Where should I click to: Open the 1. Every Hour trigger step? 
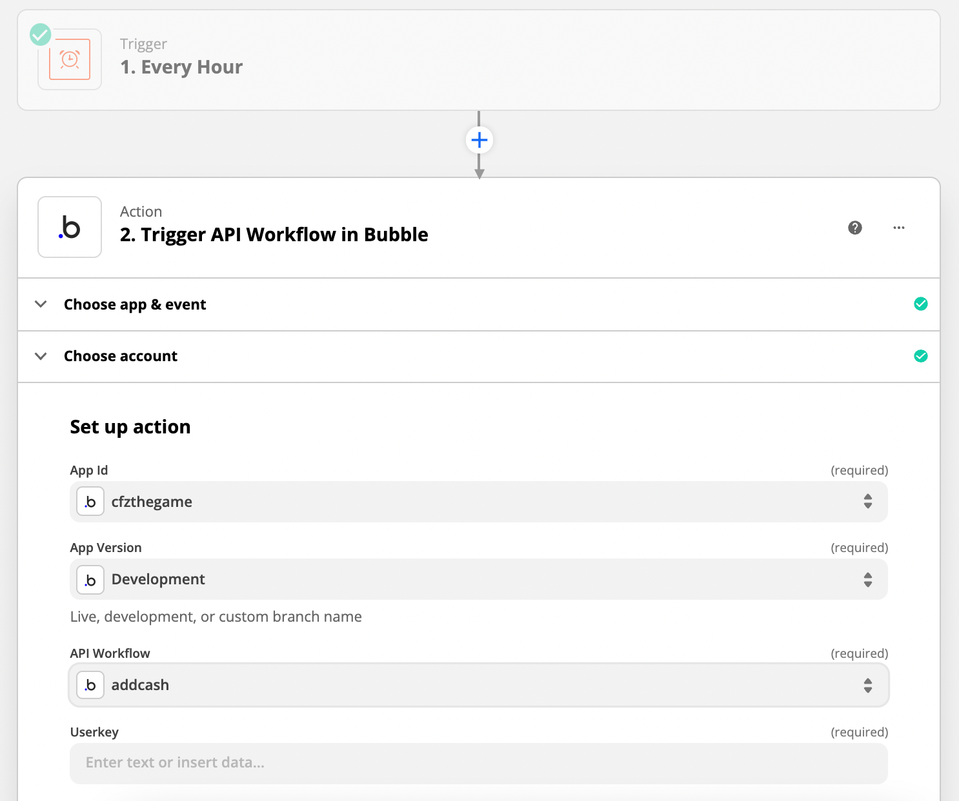point(479,60)
